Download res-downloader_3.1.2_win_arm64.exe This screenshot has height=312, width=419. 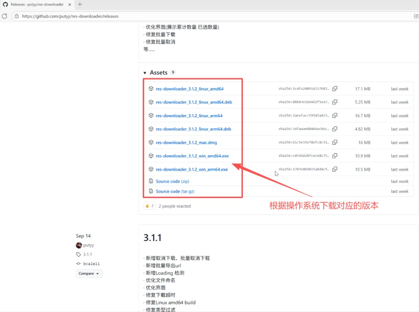pyautogui.click(x=192, y=170)
